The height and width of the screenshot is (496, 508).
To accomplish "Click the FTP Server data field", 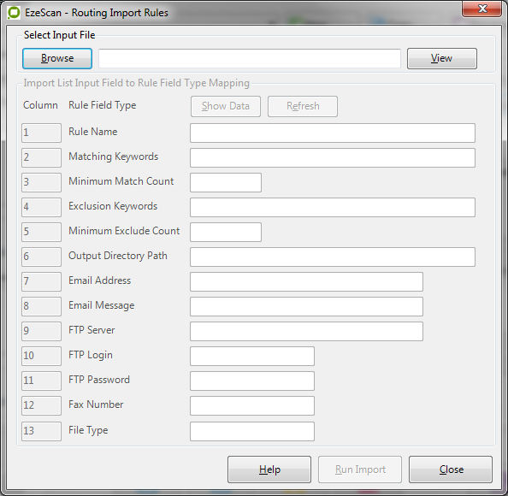I will (x=306, y=332).
